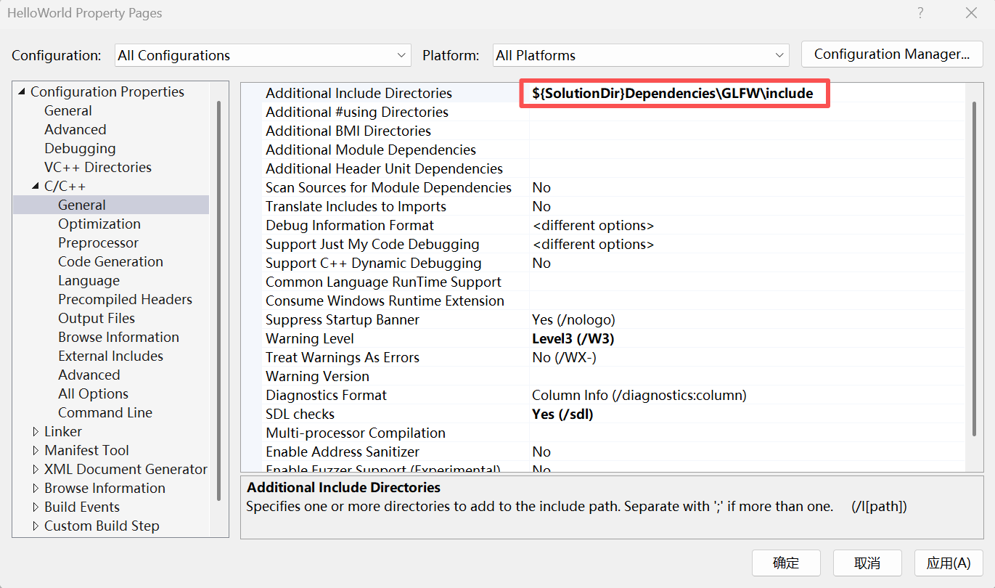Select Optimization under C/C++
The image size is (995, 588).
(99, 224)
